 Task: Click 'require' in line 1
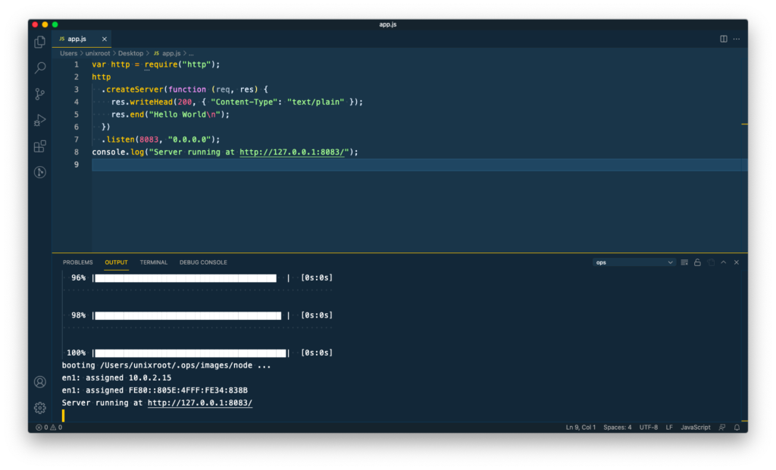click(161, 64)
